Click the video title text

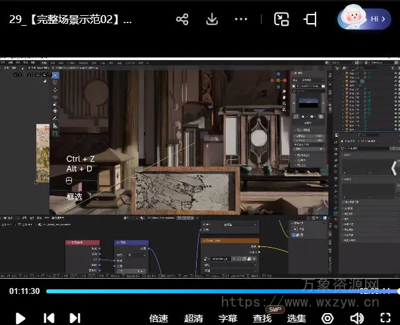(x=71, y=19)
